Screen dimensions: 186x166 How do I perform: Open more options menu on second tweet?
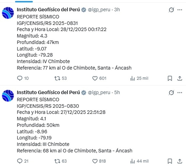(x=180, y=93)
